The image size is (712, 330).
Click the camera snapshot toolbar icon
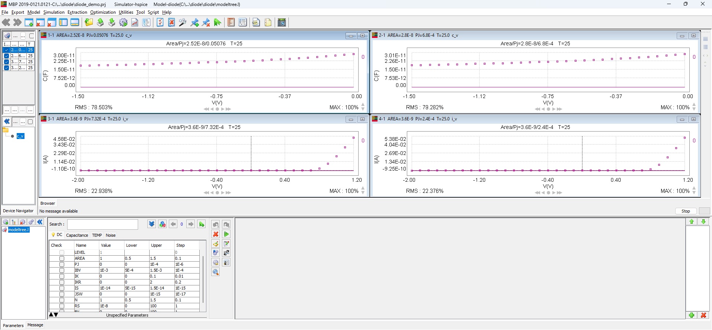[282, 23]
